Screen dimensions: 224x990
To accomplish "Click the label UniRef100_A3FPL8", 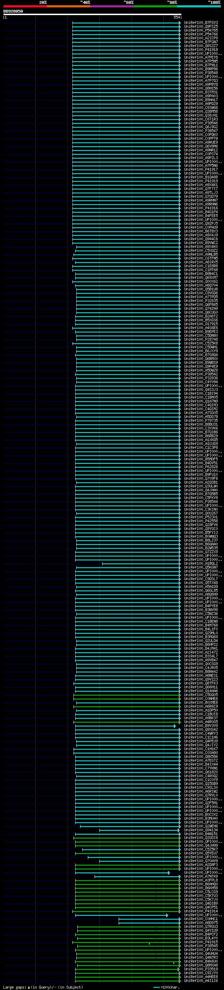I will (x=201, y=880).
